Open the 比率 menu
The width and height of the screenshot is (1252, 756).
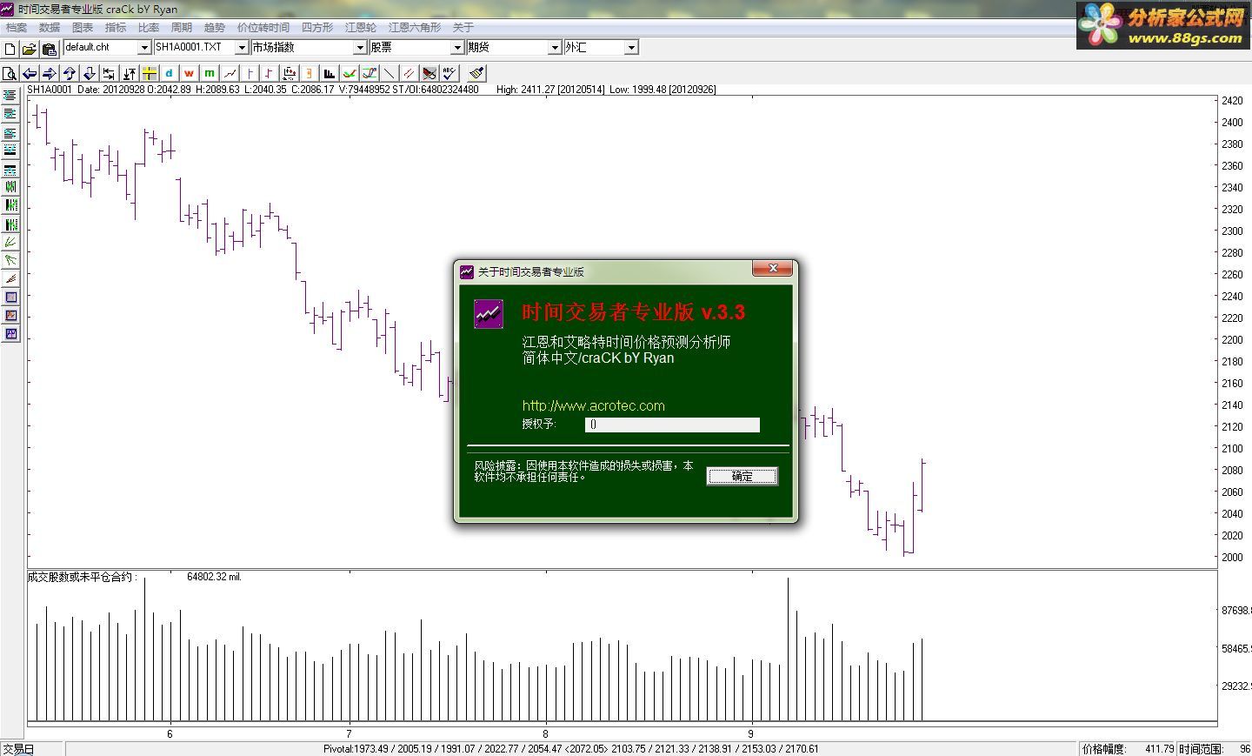tap(149, 28)
